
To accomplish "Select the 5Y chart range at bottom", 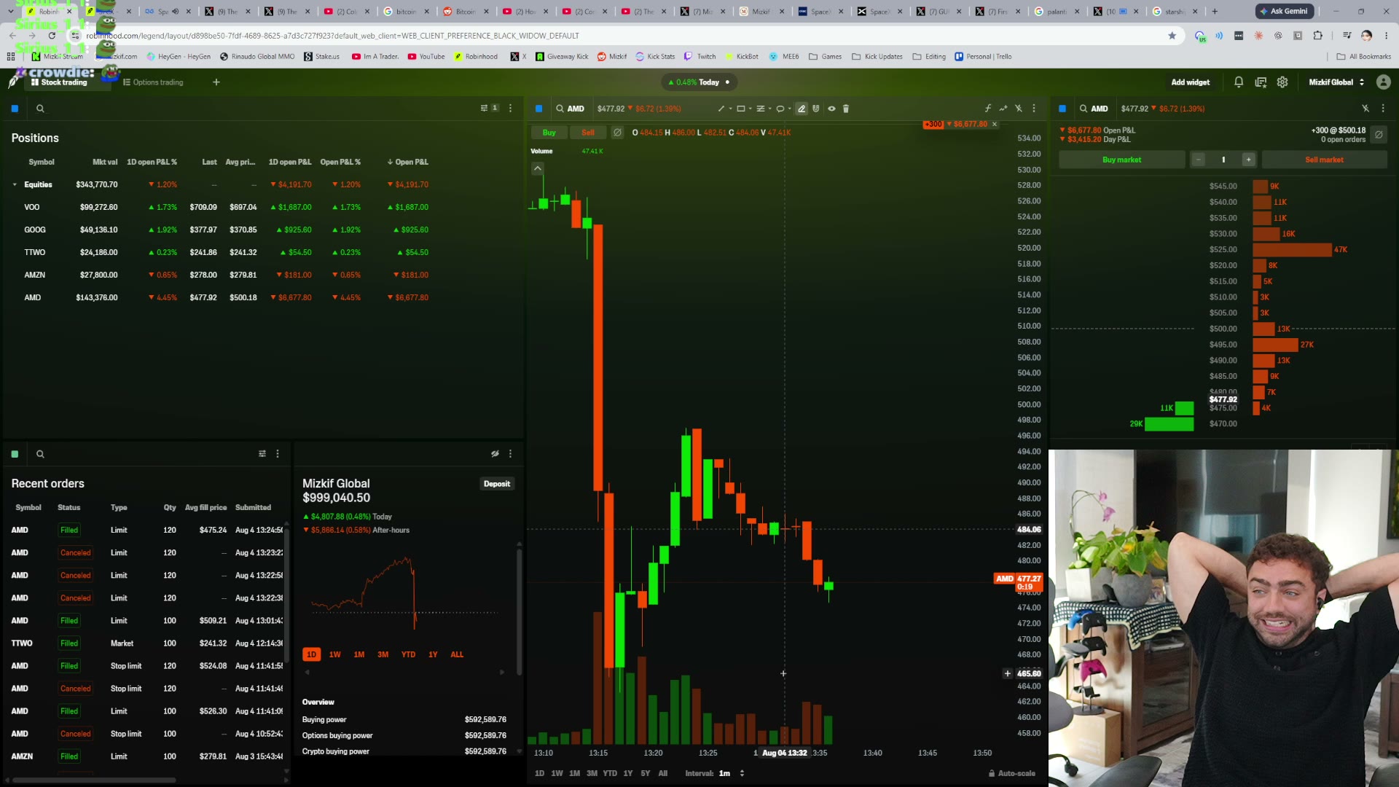I will pos(646,773).
